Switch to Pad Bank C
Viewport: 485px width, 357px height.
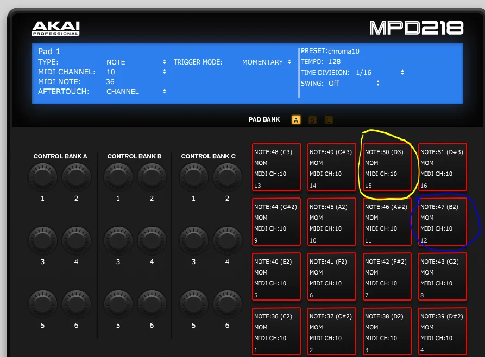point(329,120)
